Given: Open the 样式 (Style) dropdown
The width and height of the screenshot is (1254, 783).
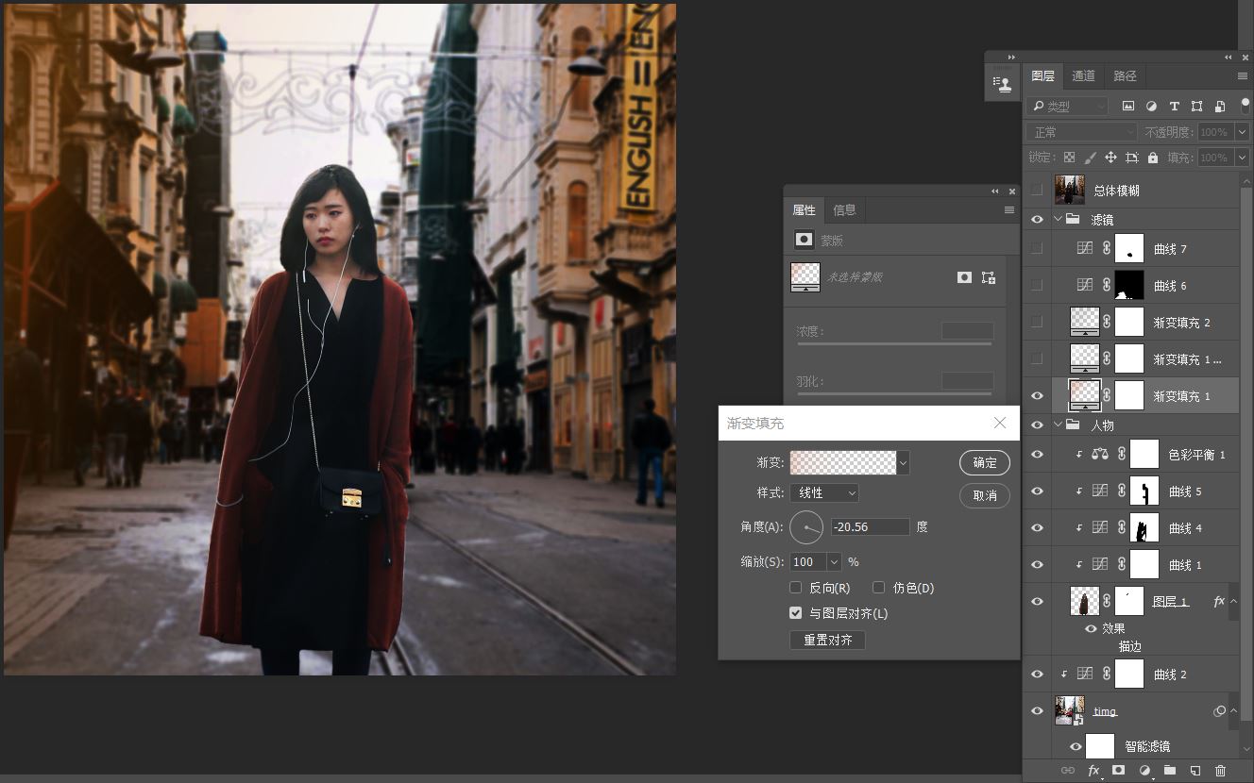Looking at the screenshot, I should tap(823, 493).
